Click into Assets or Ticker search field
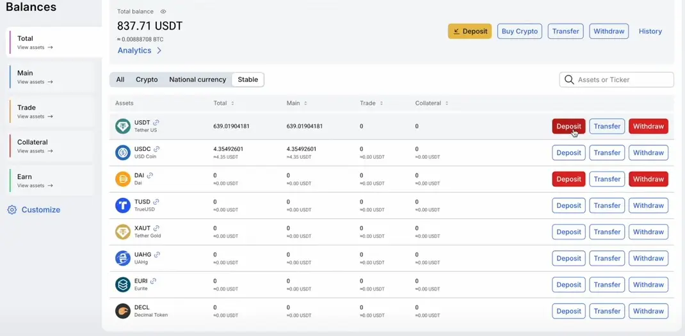 616,79
